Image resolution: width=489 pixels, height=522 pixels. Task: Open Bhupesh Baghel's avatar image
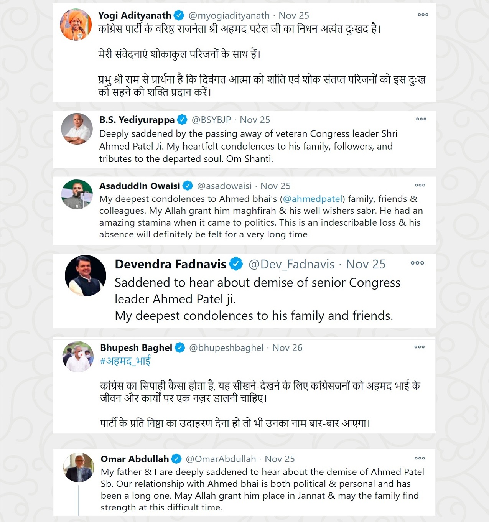click(x=78, y=357)
